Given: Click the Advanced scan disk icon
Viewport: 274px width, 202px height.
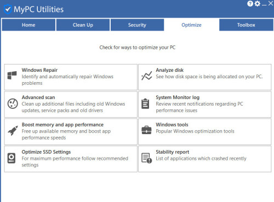Looking at the screenshot, I should (x=13, y=103).
